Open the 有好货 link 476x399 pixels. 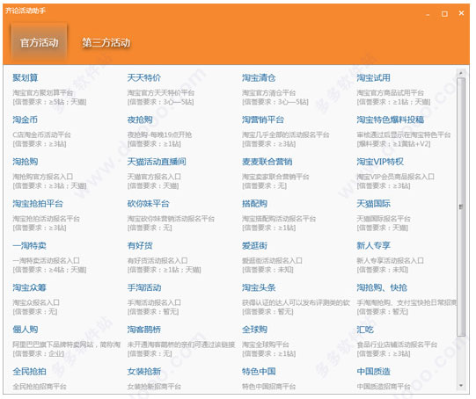pos(140,245)
